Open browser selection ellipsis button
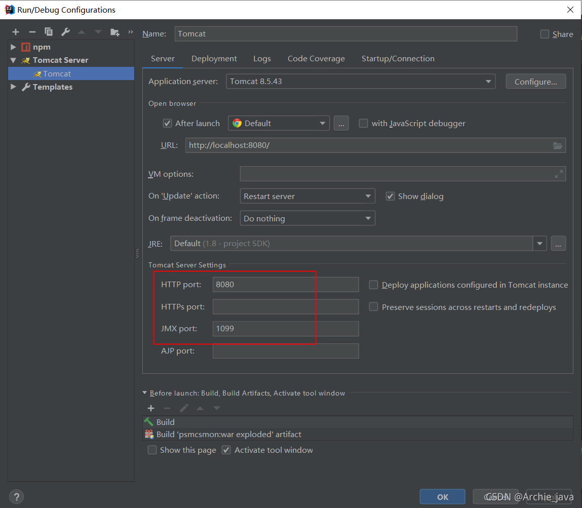Image resolution: width=582 pixels, height=508 pixels. [341, 123]
